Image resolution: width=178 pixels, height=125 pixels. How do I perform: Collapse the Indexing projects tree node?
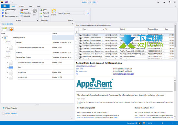(2, 38)
